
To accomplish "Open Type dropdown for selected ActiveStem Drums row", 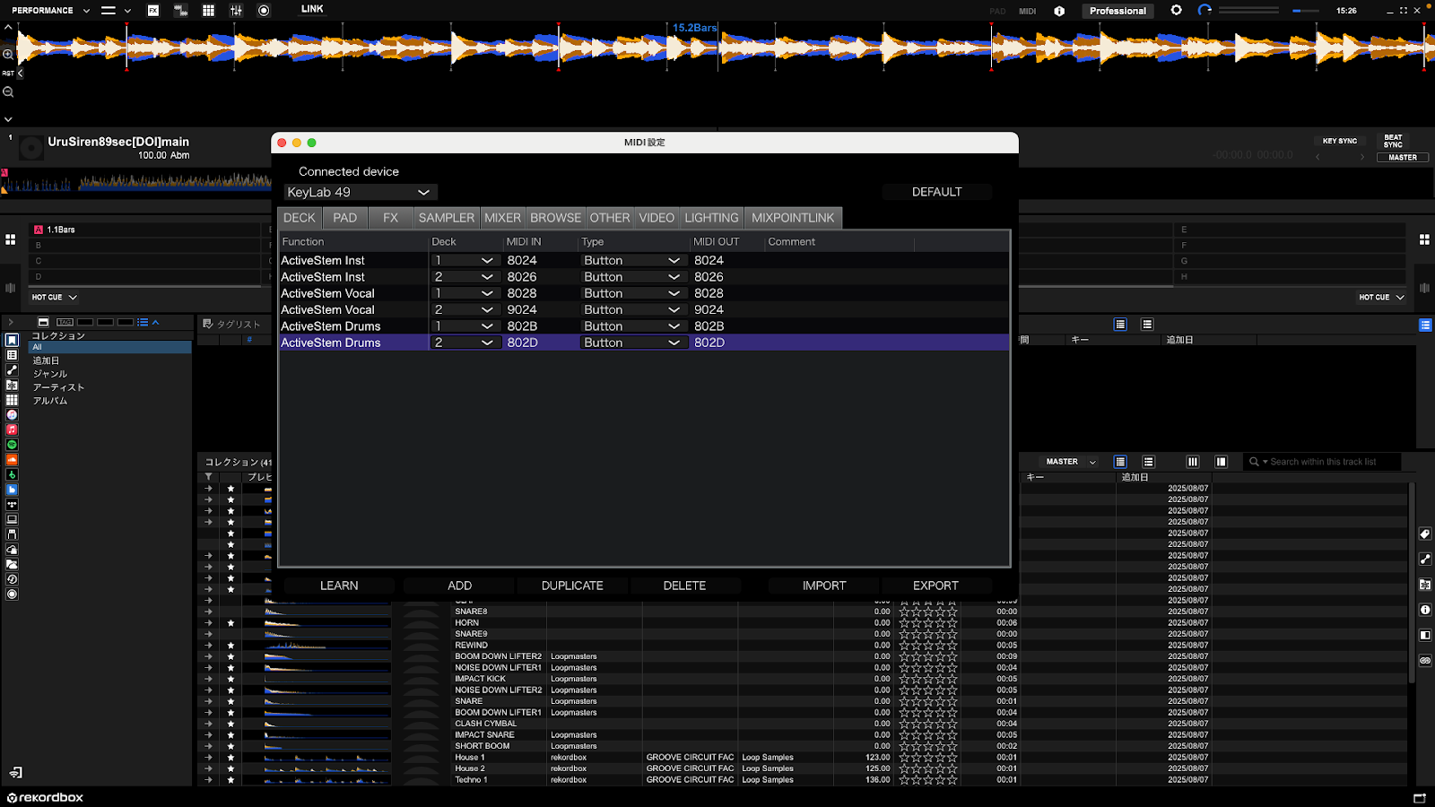I will 633,343.
